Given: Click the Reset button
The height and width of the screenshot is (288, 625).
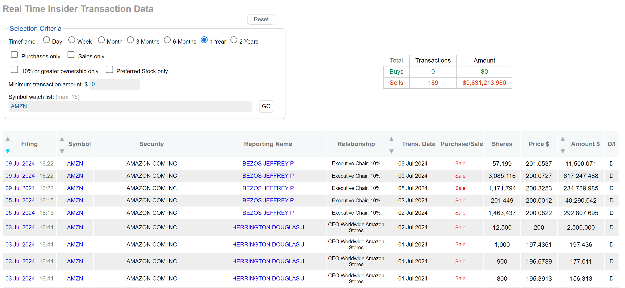Looking at the screenshot, I should (x=261, y=19).
